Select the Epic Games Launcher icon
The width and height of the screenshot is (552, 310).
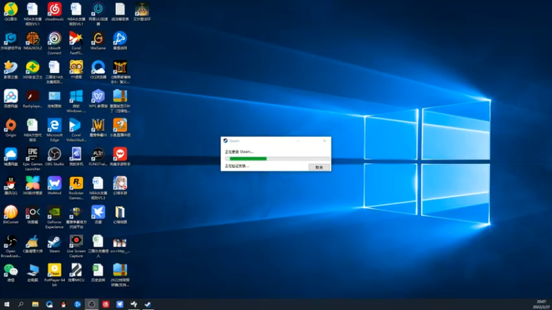click(32, 159)
